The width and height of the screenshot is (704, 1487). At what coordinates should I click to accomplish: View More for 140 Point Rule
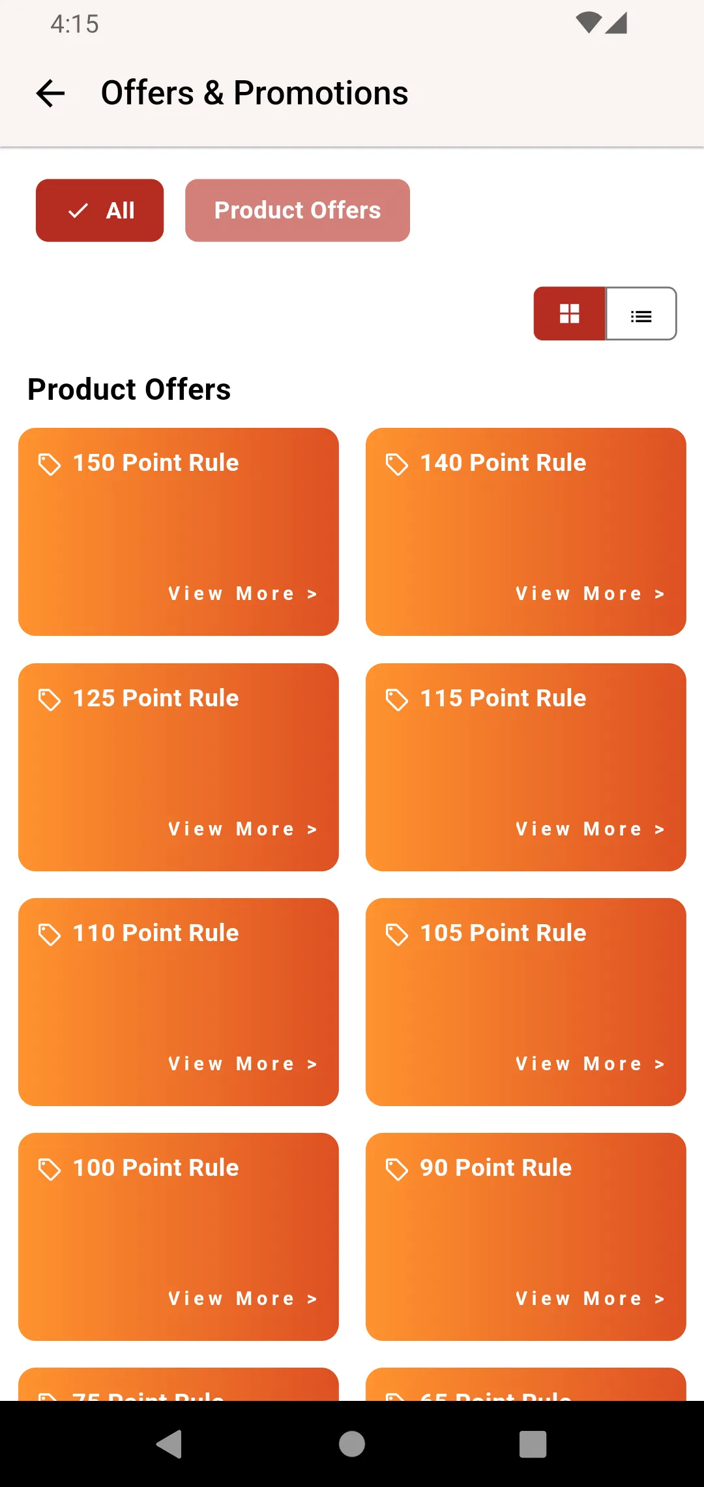tap(591, 593)
